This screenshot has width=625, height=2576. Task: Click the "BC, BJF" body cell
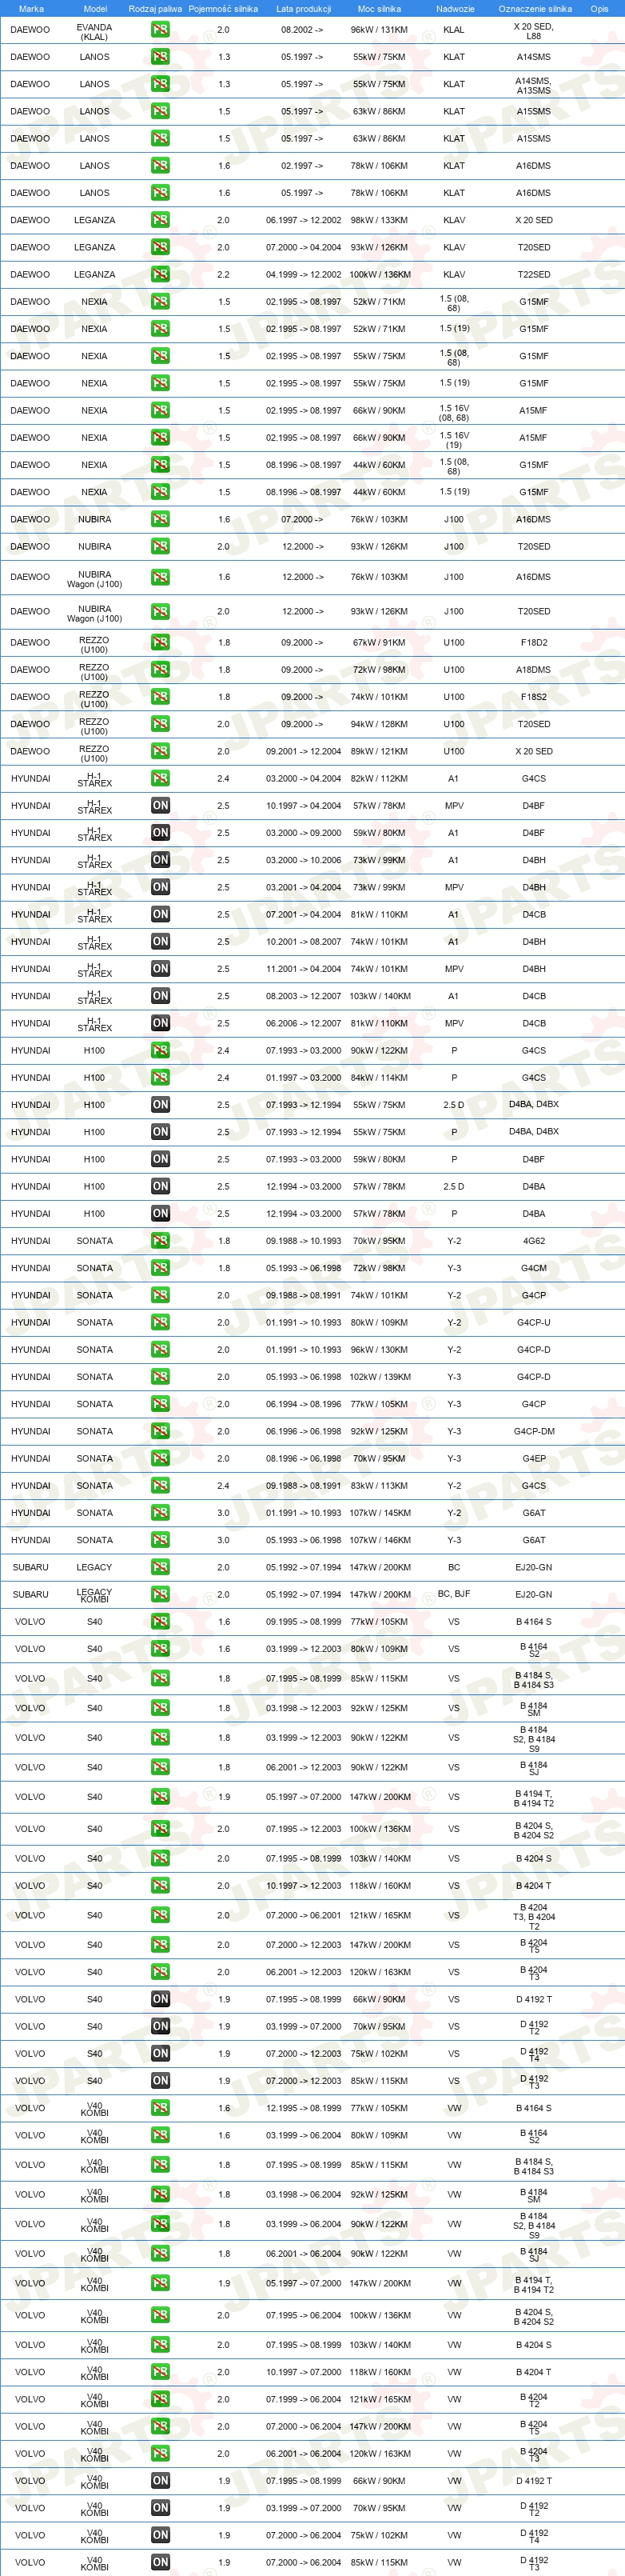tap(454, 1594)
